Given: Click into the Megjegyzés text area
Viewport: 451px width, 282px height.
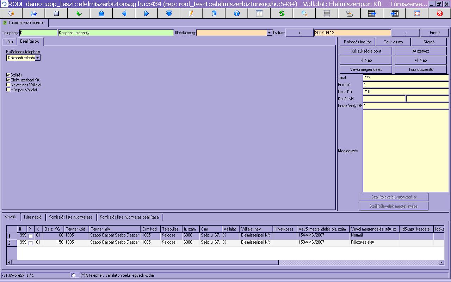Looking at the screenshot, I should click(406, 151).
